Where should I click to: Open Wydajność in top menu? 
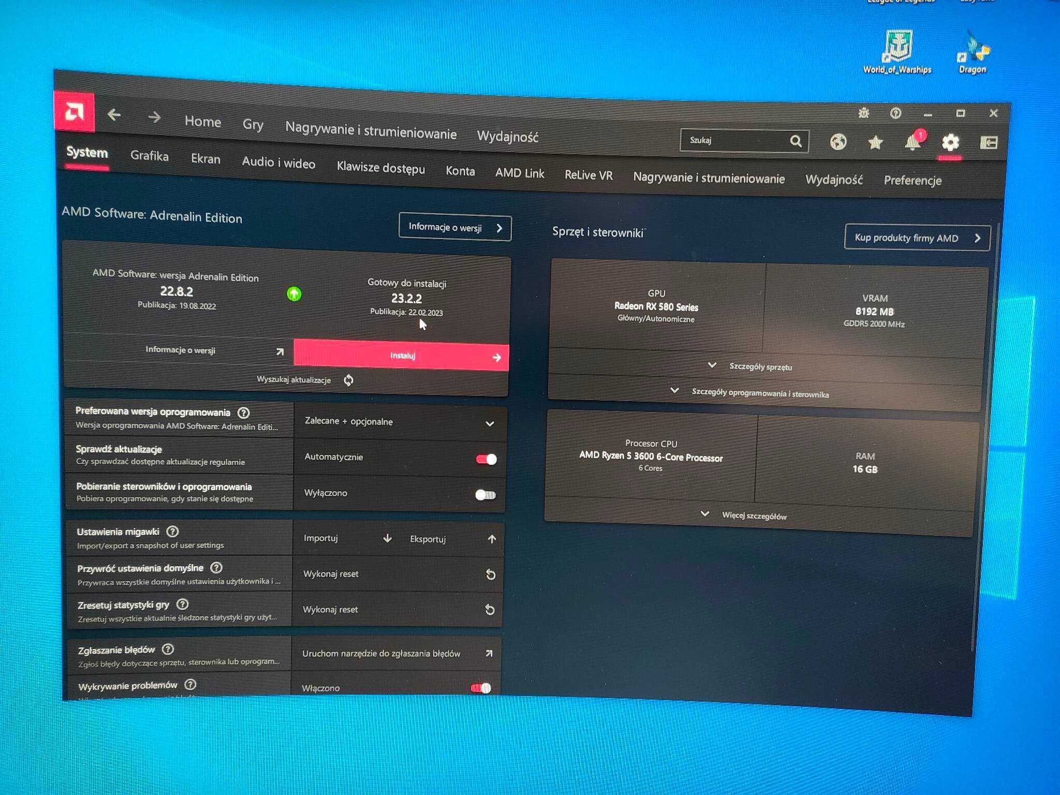click(507, 137)
